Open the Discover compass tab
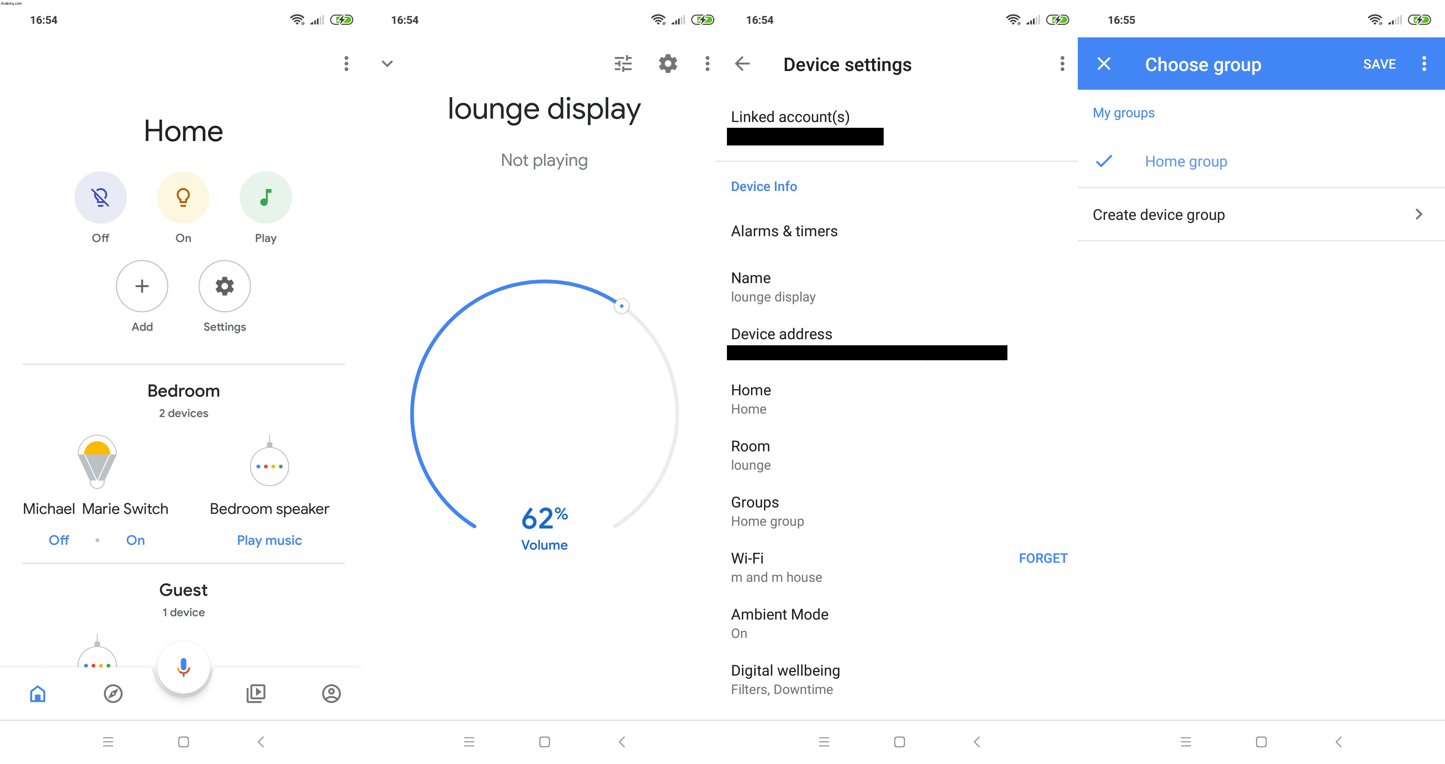 pos(113,694)
